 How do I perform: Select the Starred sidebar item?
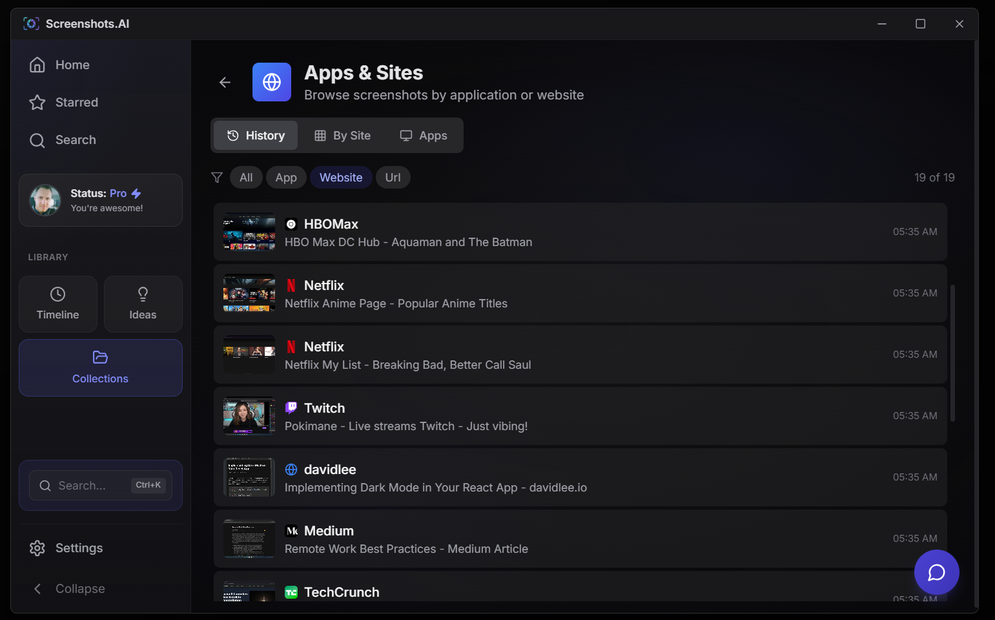tap(76, 102)
